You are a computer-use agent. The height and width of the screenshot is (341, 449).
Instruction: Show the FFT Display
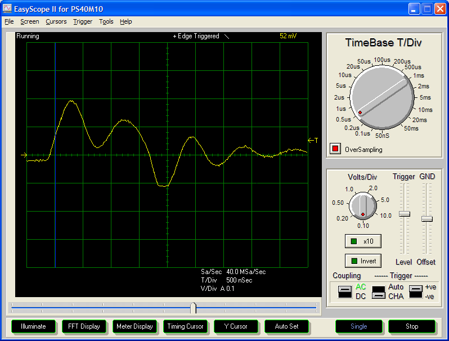click(84, 326)
